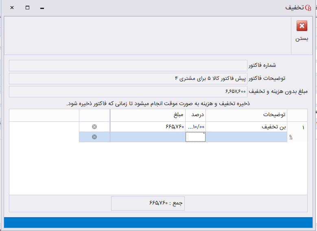Click the app logo next to the تخفیف title
Image resolution: width=317 pixels, height=231 pixels.
[x=308, y=8]
